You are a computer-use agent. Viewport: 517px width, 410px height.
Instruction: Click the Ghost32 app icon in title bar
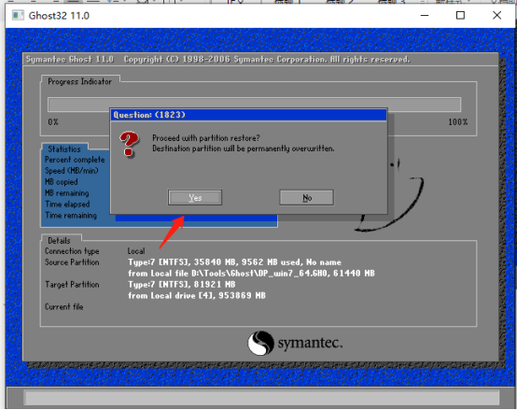[18, 15]
